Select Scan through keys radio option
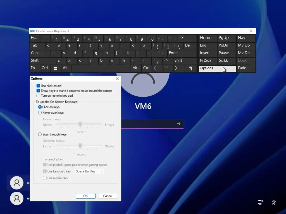Screen dimensions: 286x214 pos(40,134)
